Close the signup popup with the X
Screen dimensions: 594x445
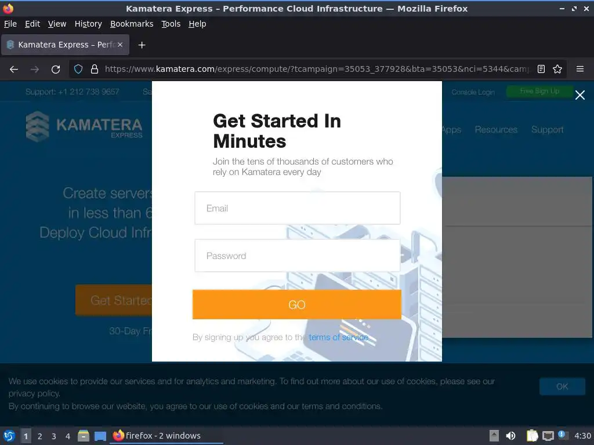(580, 95)
